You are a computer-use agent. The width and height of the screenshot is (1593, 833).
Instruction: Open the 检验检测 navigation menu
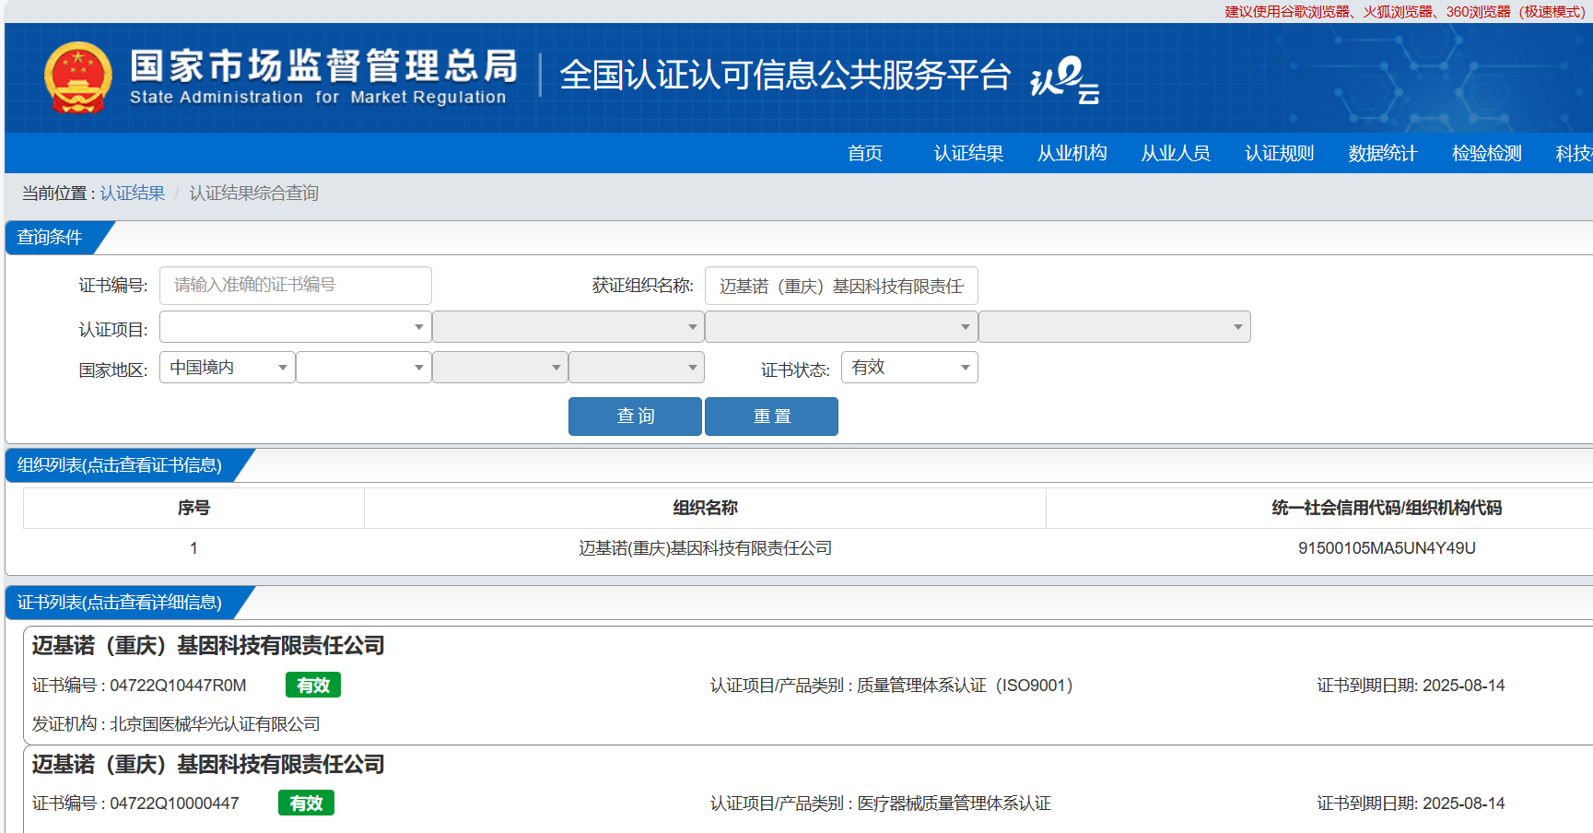click(1487, 153)
